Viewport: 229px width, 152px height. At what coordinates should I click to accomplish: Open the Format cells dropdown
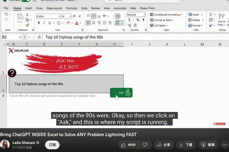[x=202, y=25]
